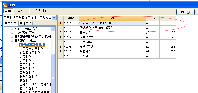Click unit 只 for 卷闸小门
The height and width of the screenshot is (93, 198).
click(153, 33)
